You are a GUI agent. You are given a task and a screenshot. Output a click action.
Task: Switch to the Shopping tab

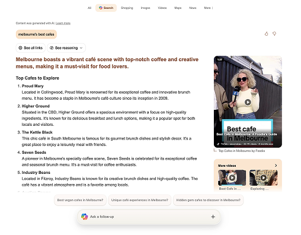[127, 8]
